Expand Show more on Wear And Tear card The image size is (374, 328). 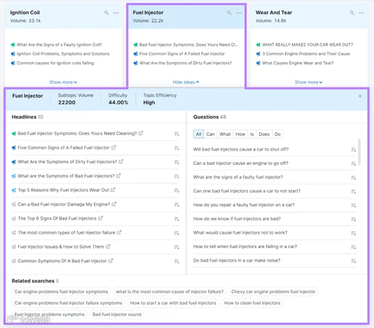(x=309, y=83)
